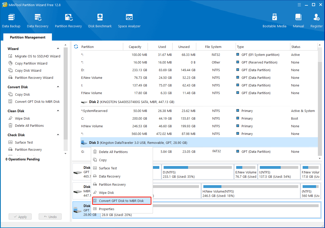The height and width of the screenshot is (228, 325).
Task: Click the Undo button
Action: (50, 217)
